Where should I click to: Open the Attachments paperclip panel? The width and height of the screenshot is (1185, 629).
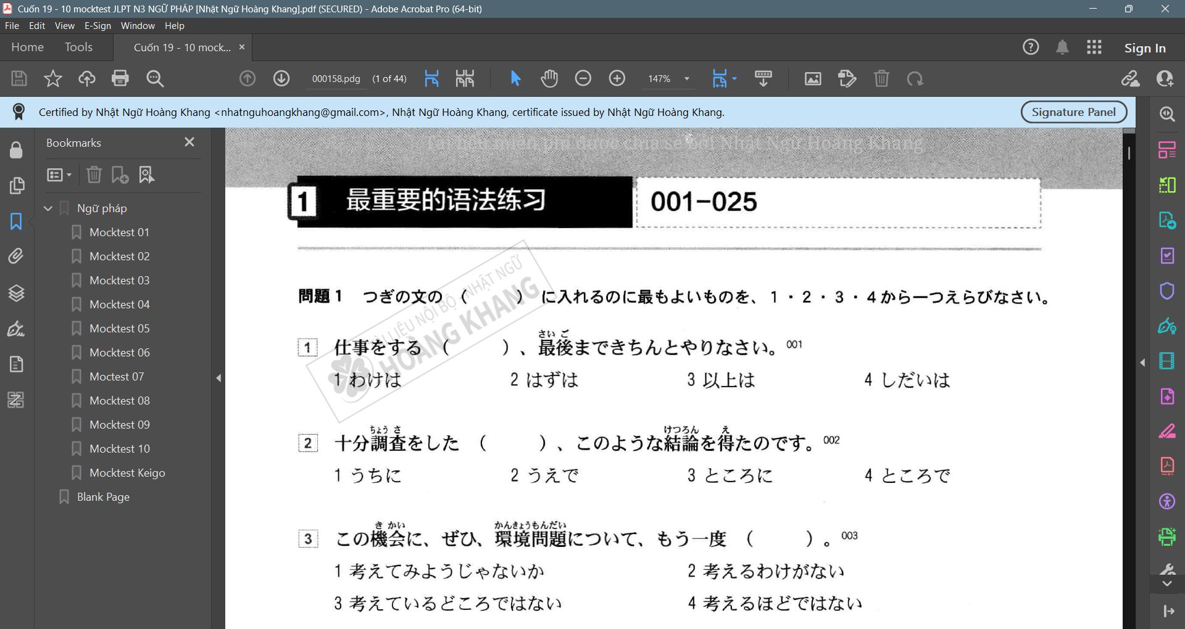point(17,256)
